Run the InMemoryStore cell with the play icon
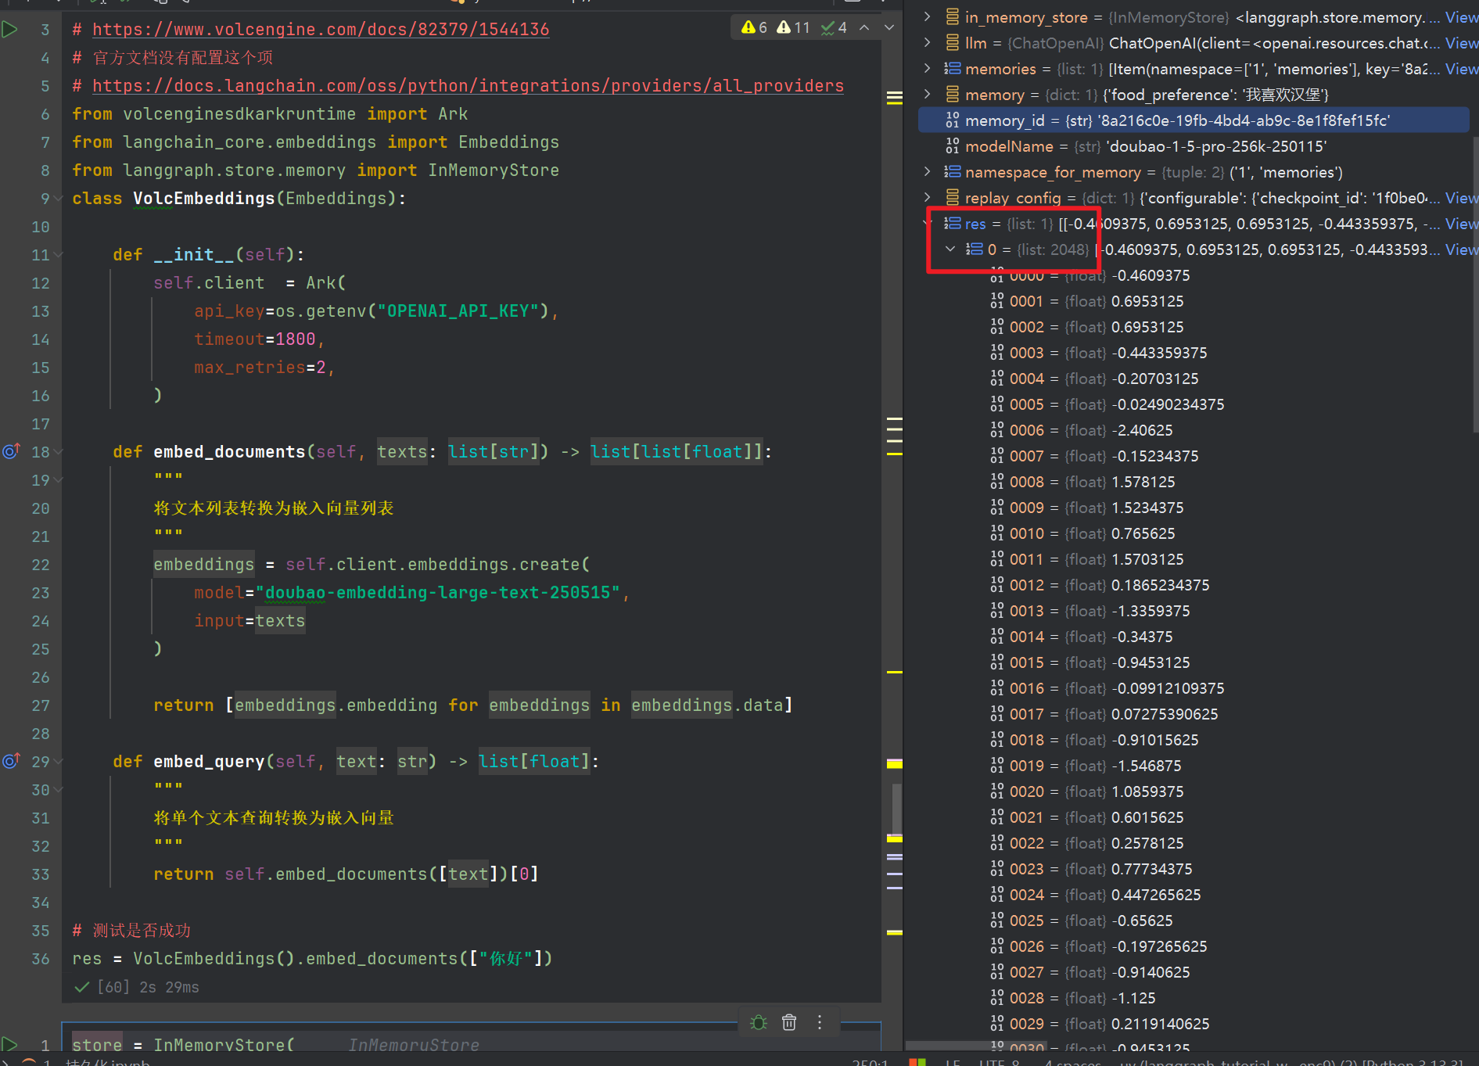 point(9,1044)
